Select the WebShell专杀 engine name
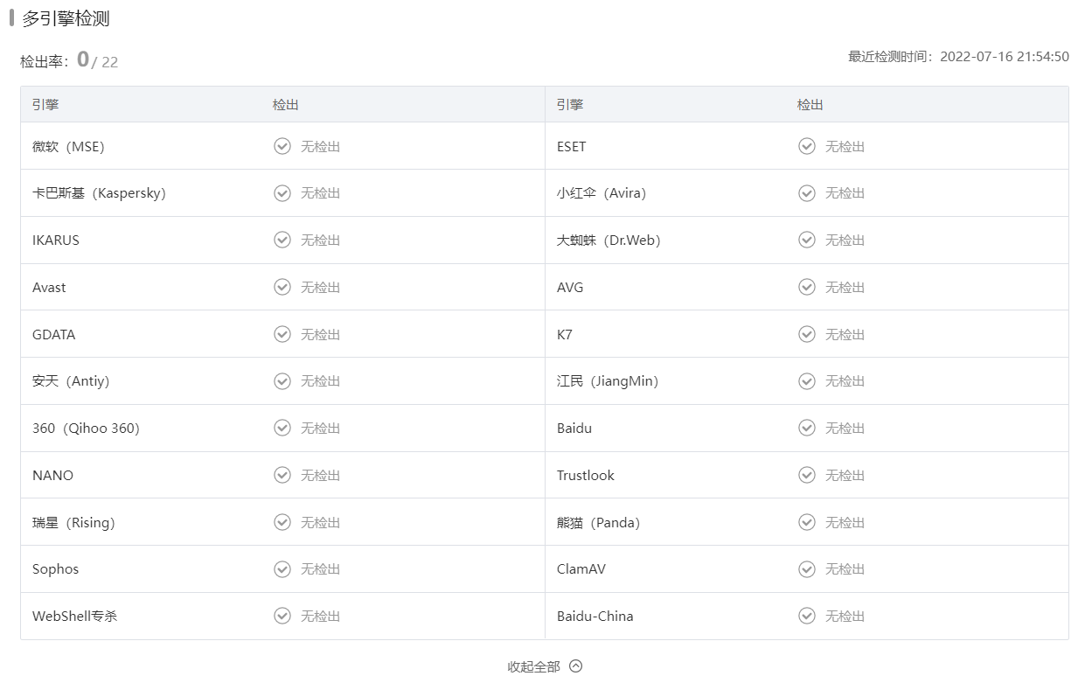Viewport: 1085px width, 683px height. click(x=74, y=616)
